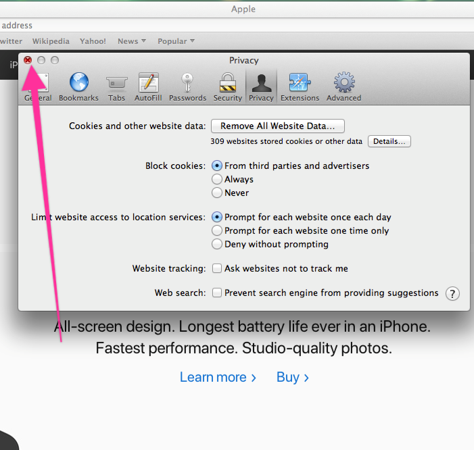Click the 'Cookies and other website data:' label

click(137, 126)
